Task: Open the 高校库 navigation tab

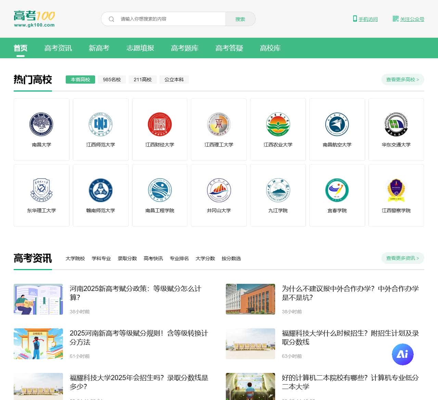Action: click(270, 48)
